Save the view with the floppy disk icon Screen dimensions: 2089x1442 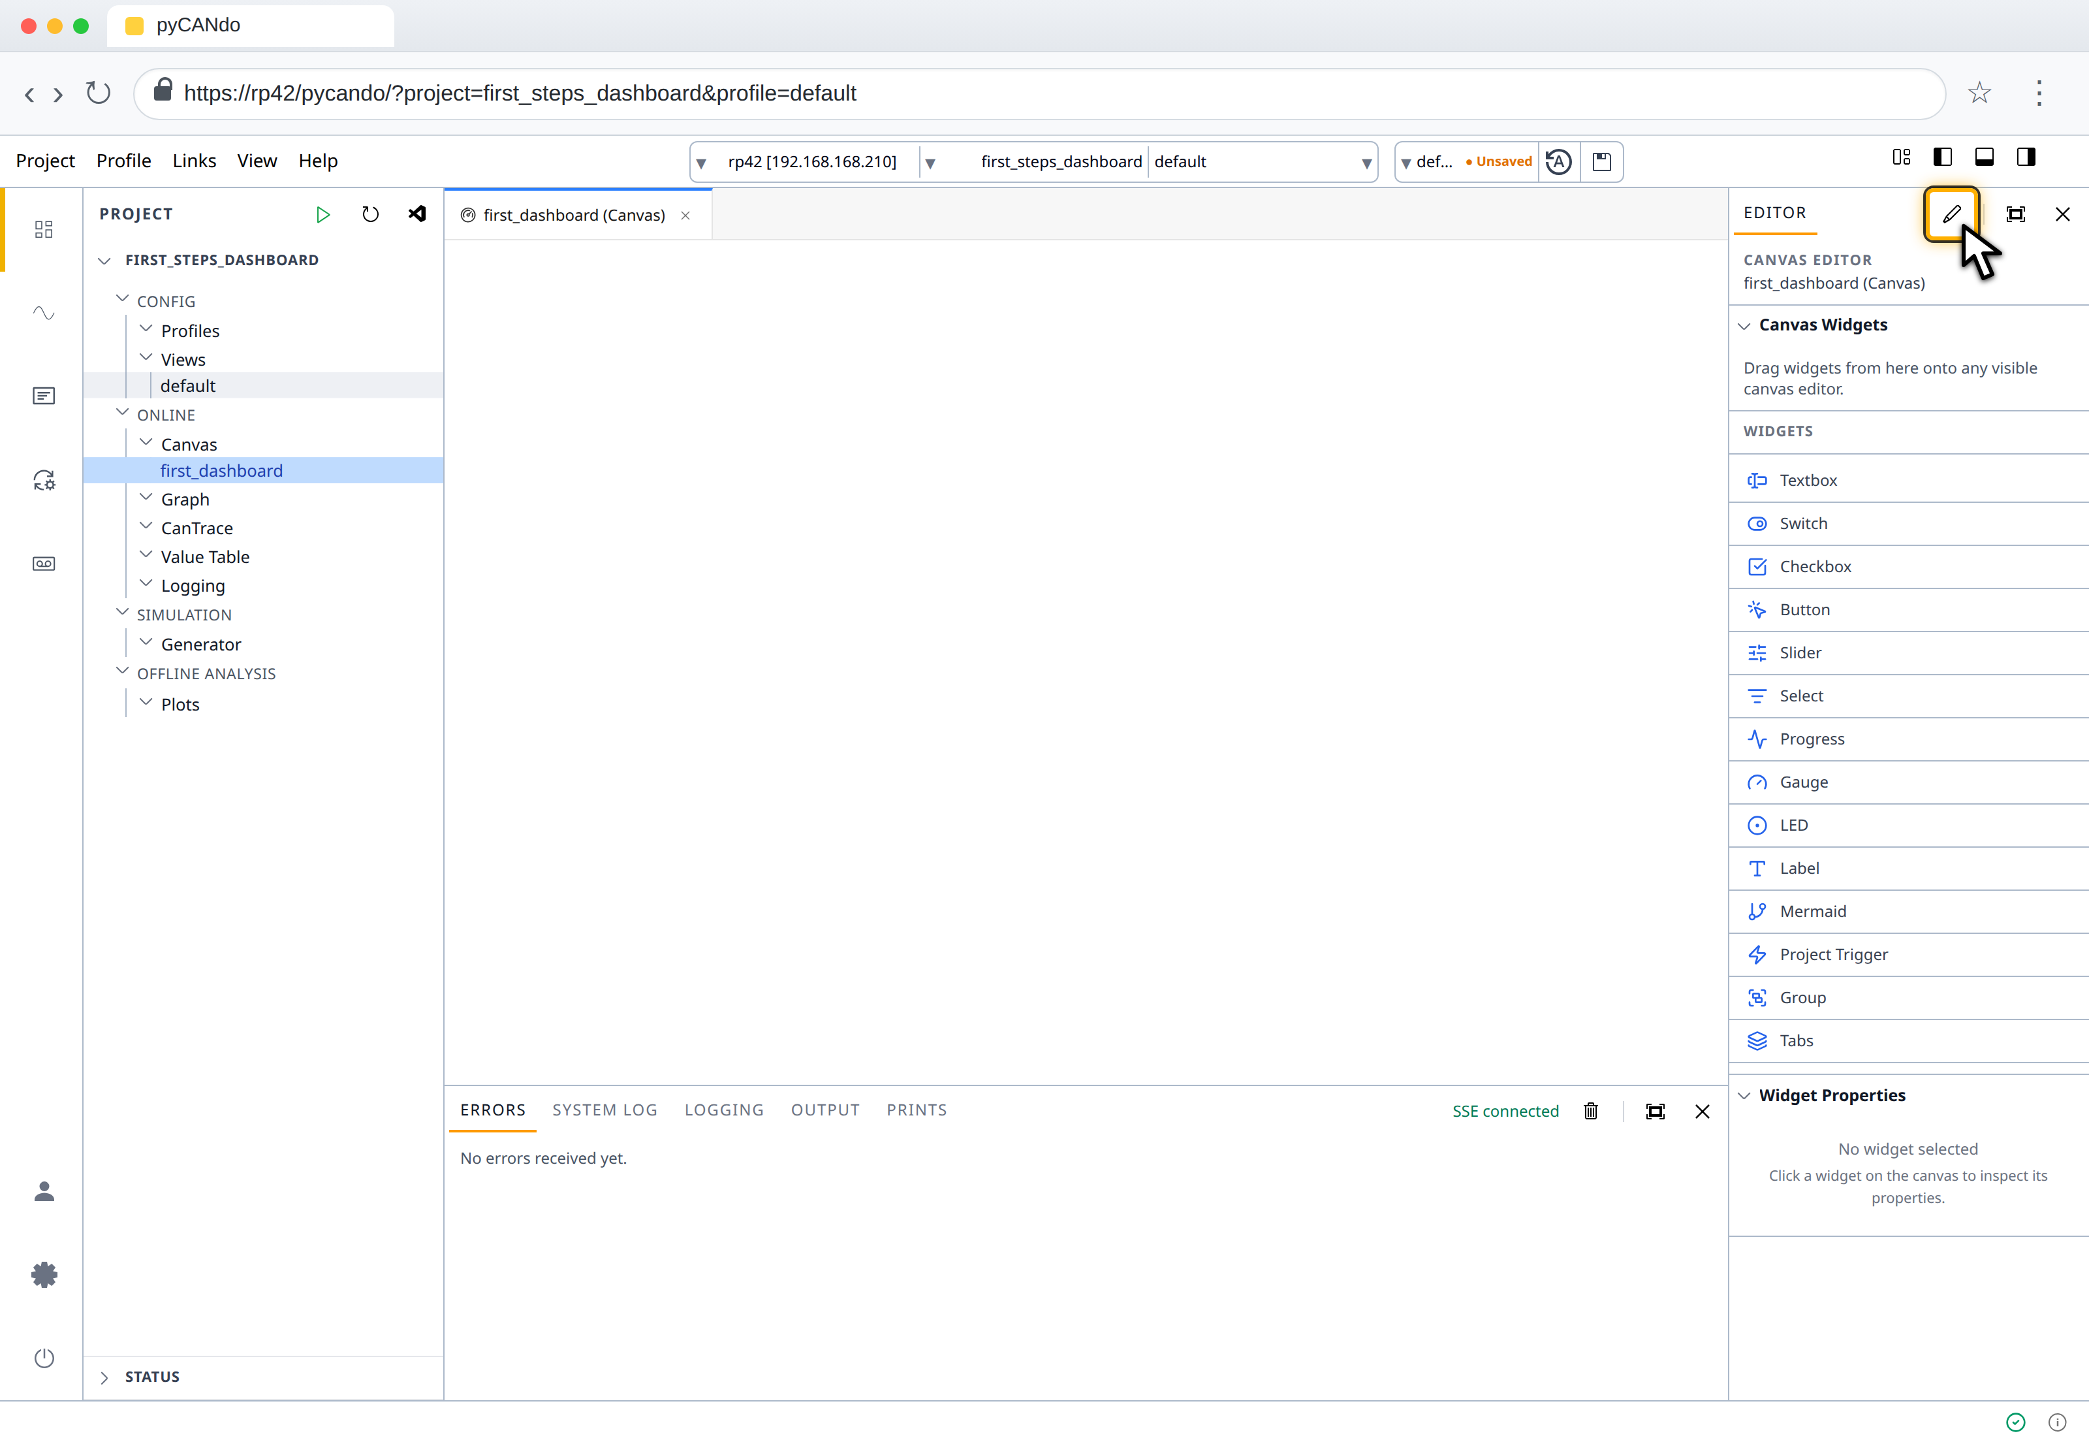click(1601, 162)
